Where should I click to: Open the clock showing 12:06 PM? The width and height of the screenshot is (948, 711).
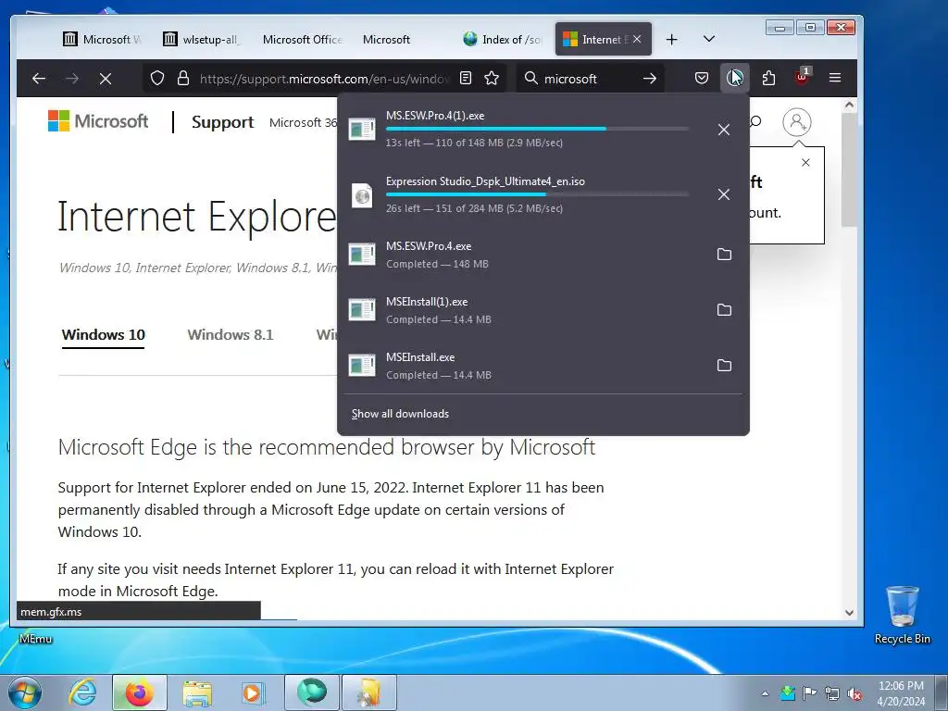point(901,693)
